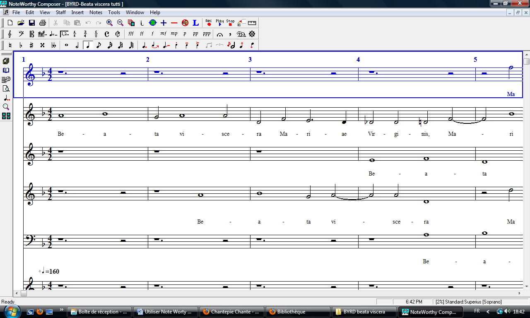The height and width of the screenshot is (318, 530).
Task: Select the fortissimo (ff) dynamic icon
Action: [142, 34]
